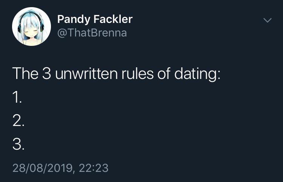This screenshot has width=283, height=182.
Task: Click the surname "Fackler"
Action: [x=113, y=19]
